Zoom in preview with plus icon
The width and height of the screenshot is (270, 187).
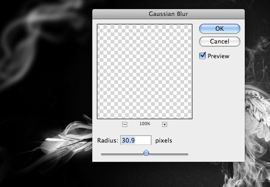[x=164, y=124]
